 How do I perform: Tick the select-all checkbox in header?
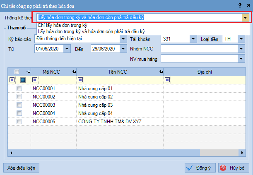17,72
